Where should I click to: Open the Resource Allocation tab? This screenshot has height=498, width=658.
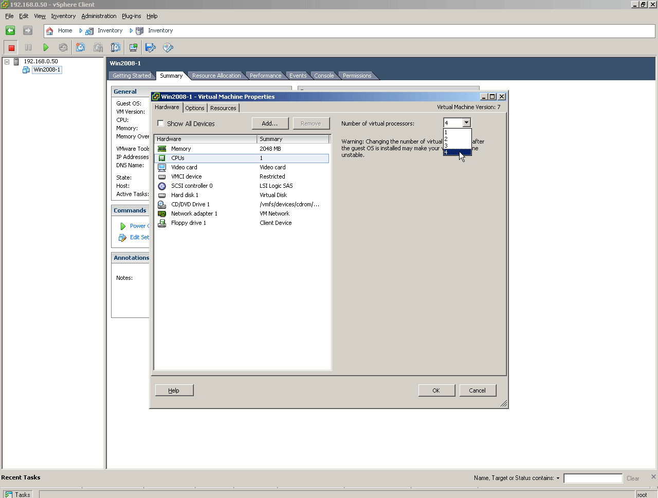click(x=216, y=76)
